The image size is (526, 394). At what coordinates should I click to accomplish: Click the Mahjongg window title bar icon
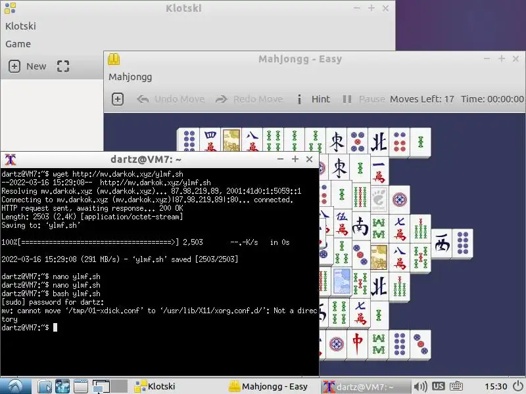[x=114, y=59]
